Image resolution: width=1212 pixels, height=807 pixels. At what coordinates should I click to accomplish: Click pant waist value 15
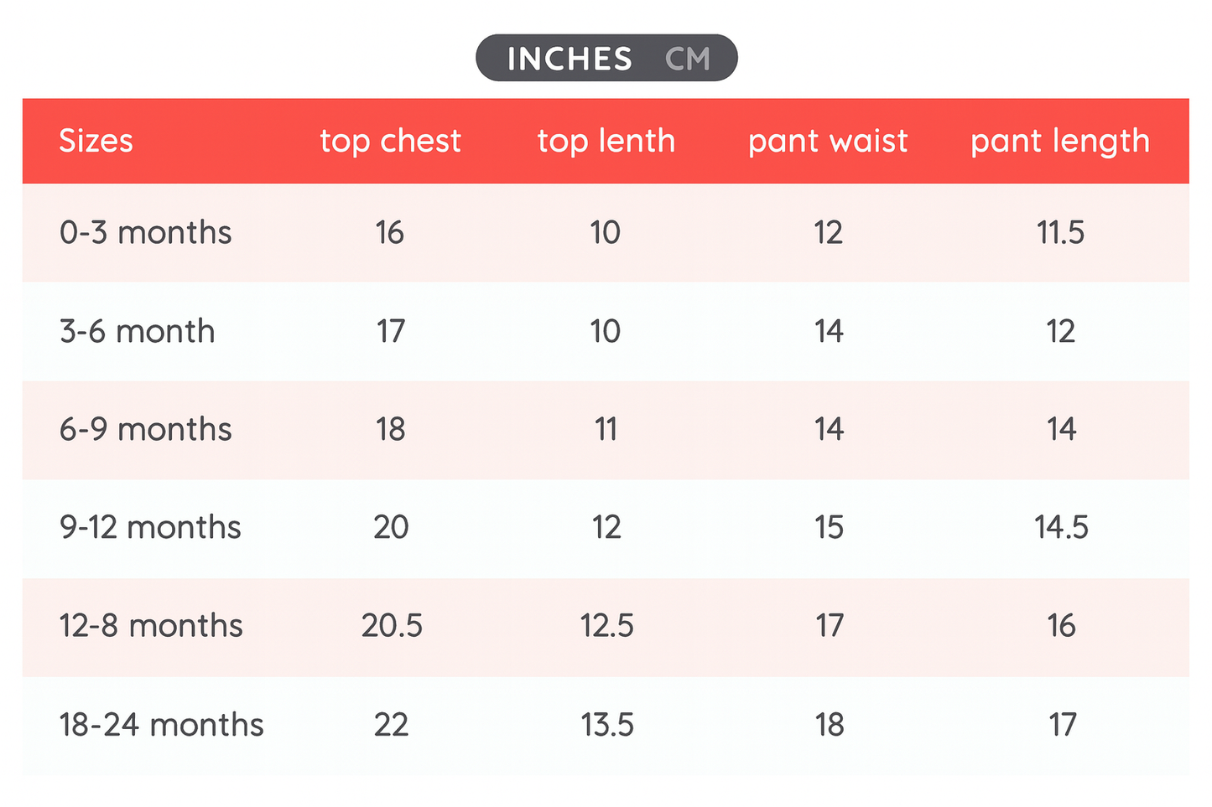829,527
